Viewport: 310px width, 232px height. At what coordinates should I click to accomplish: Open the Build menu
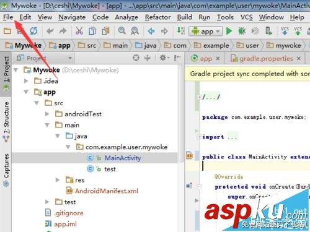185,17
